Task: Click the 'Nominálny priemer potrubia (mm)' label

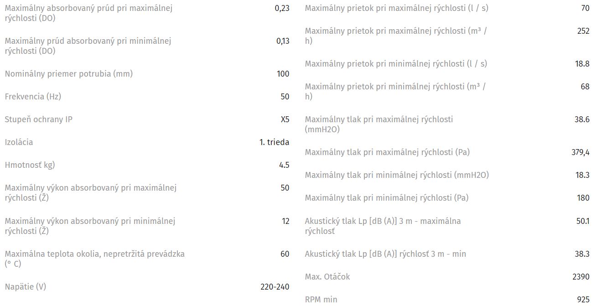Action: [69, 73]
